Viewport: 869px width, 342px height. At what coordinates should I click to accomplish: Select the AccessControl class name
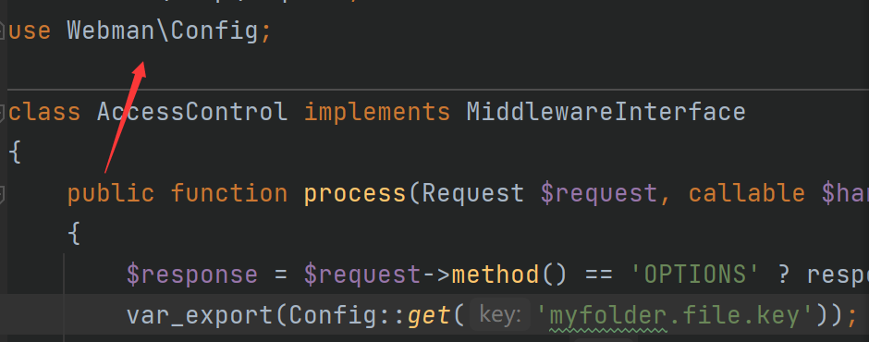pos(192,112)
